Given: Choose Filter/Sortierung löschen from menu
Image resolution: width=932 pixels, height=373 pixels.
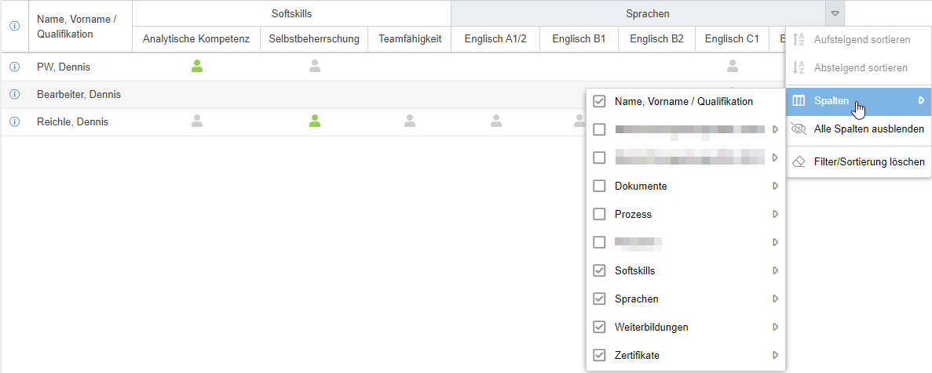Looking at the screenshot, I should point(869,161).
